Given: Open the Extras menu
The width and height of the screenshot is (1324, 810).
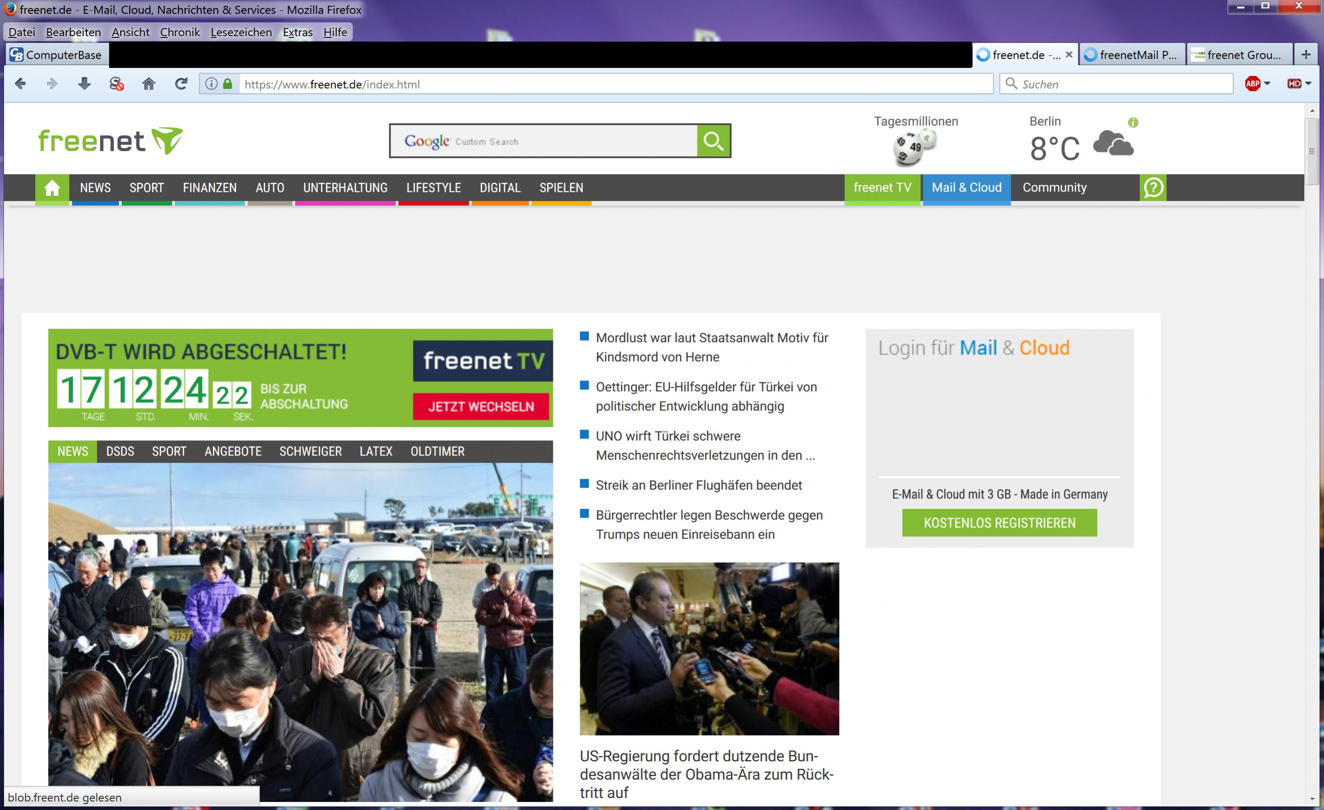Looking at the screenshot, I should (298, 32).
